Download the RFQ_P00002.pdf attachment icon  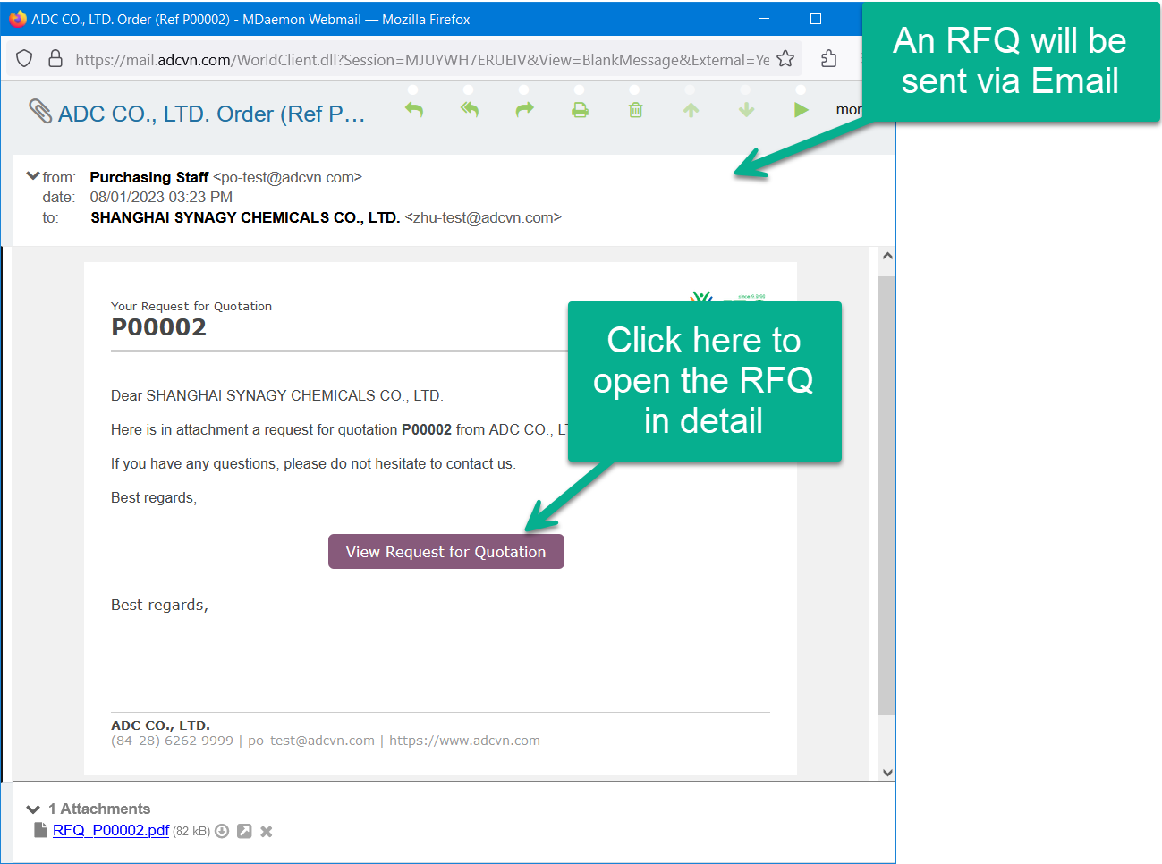pyautogui.click(x=222, y=831)
